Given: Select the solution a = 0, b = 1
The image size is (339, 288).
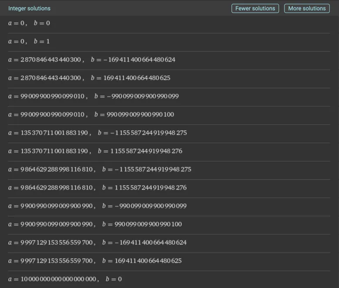Looking at the screenshot, I should 29,41.
